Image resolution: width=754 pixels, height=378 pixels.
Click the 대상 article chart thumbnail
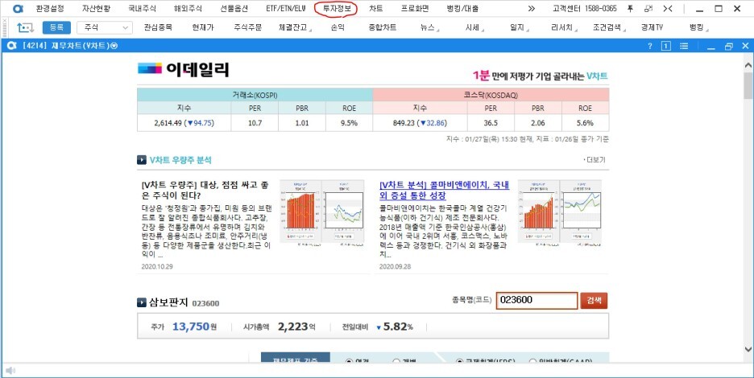pos(321,213)
